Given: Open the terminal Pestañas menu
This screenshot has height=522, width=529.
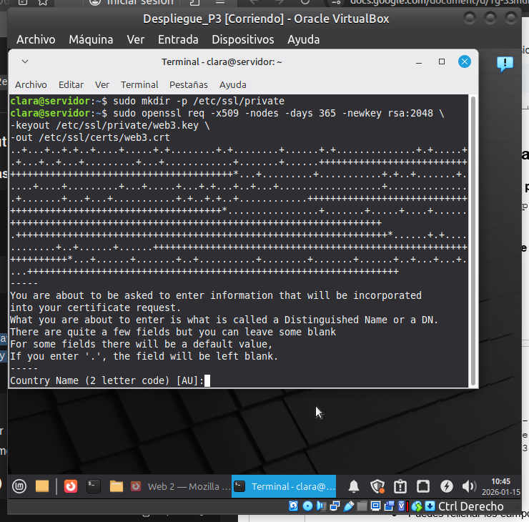Looking at the screenshot, I should [189, 84].
